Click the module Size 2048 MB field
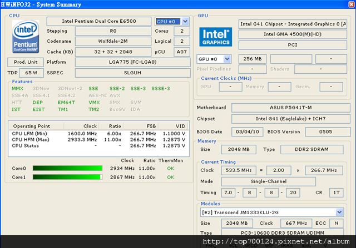Viewport: 356px width, 248px height. pyautogui.click(x=237, y=224)
